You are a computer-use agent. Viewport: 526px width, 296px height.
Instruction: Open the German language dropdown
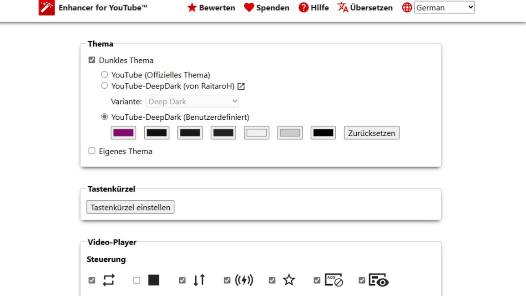444,7
